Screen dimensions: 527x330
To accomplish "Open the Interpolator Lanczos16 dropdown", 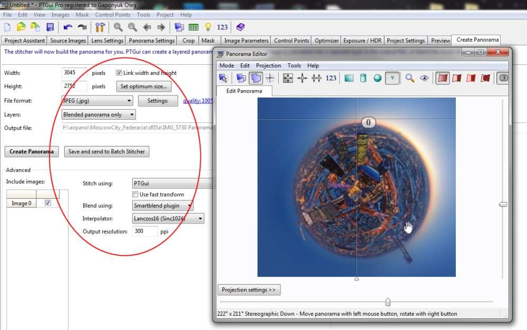I will pos(168,218).
